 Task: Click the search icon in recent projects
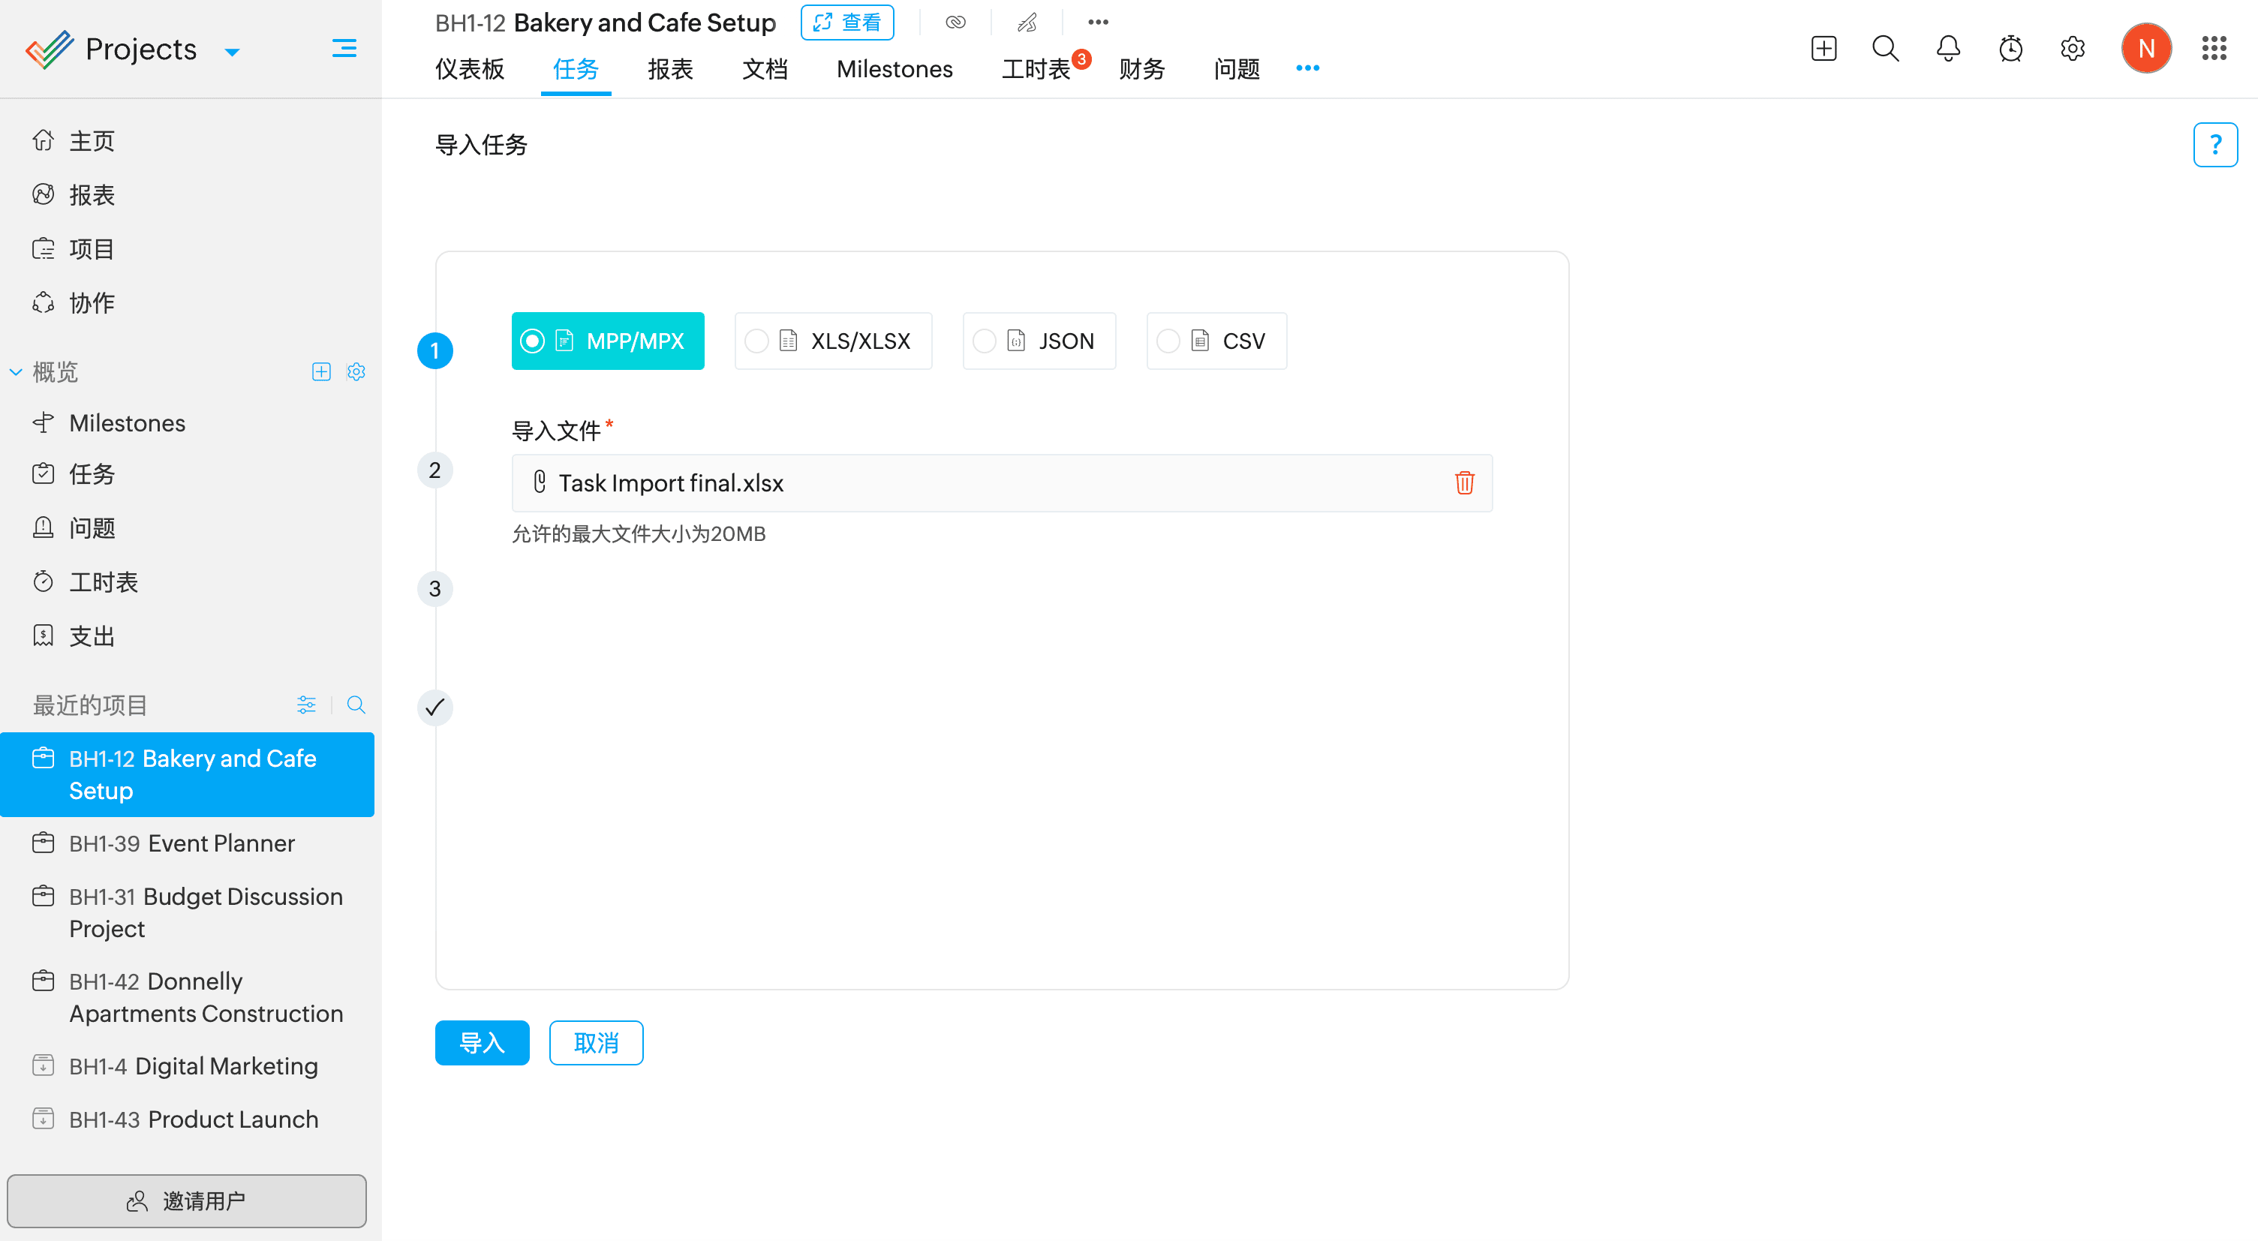(356, 705)
